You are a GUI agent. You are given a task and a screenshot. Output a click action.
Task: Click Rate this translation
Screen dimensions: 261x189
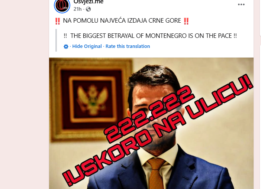click(x=128, y=46)
